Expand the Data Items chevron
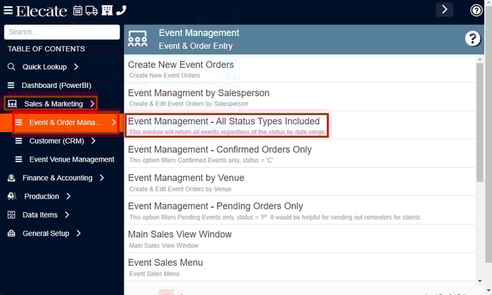Screen dimensions: 492x295 [x=67, y=215]
